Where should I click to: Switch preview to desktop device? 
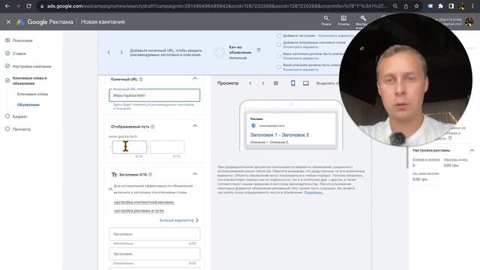pos(306,83)
